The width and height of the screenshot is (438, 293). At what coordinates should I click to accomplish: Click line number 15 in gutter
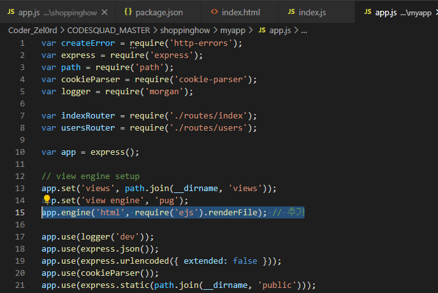[x=20, y=213]
